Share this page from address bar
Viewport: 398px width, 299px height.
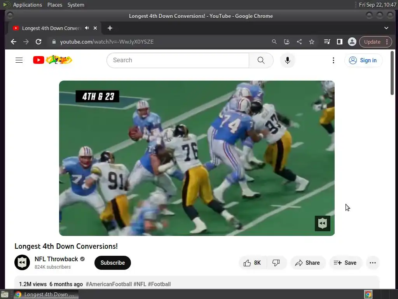click(x=299, y=42)
